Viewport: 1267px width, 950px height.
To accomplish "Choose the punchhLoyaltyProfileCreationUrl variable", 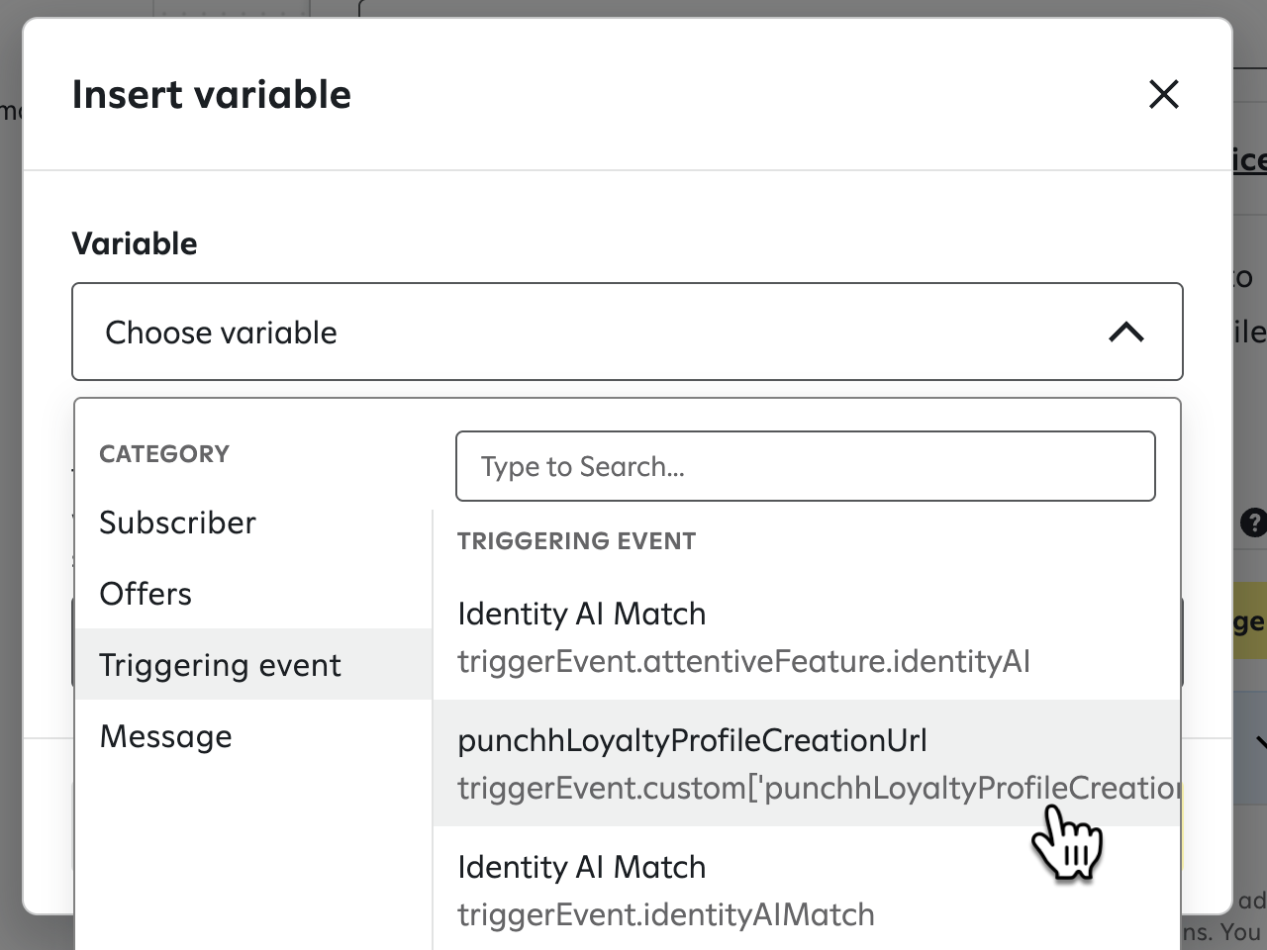I will (807, 763).
